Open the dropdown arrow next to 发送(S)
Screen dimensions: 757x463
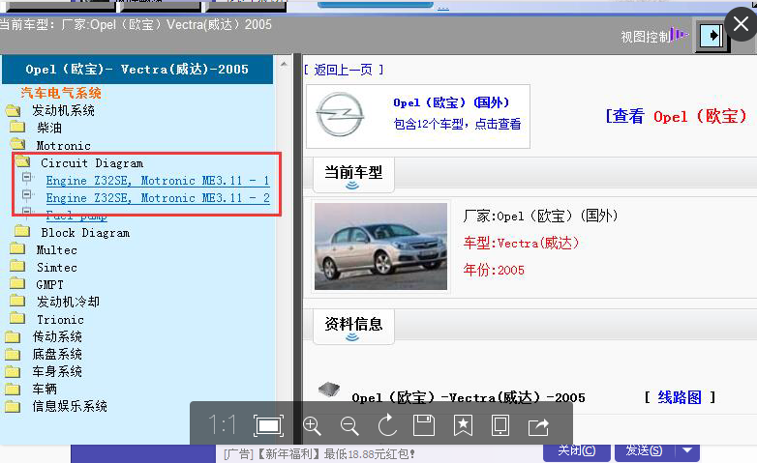(686, 450)
